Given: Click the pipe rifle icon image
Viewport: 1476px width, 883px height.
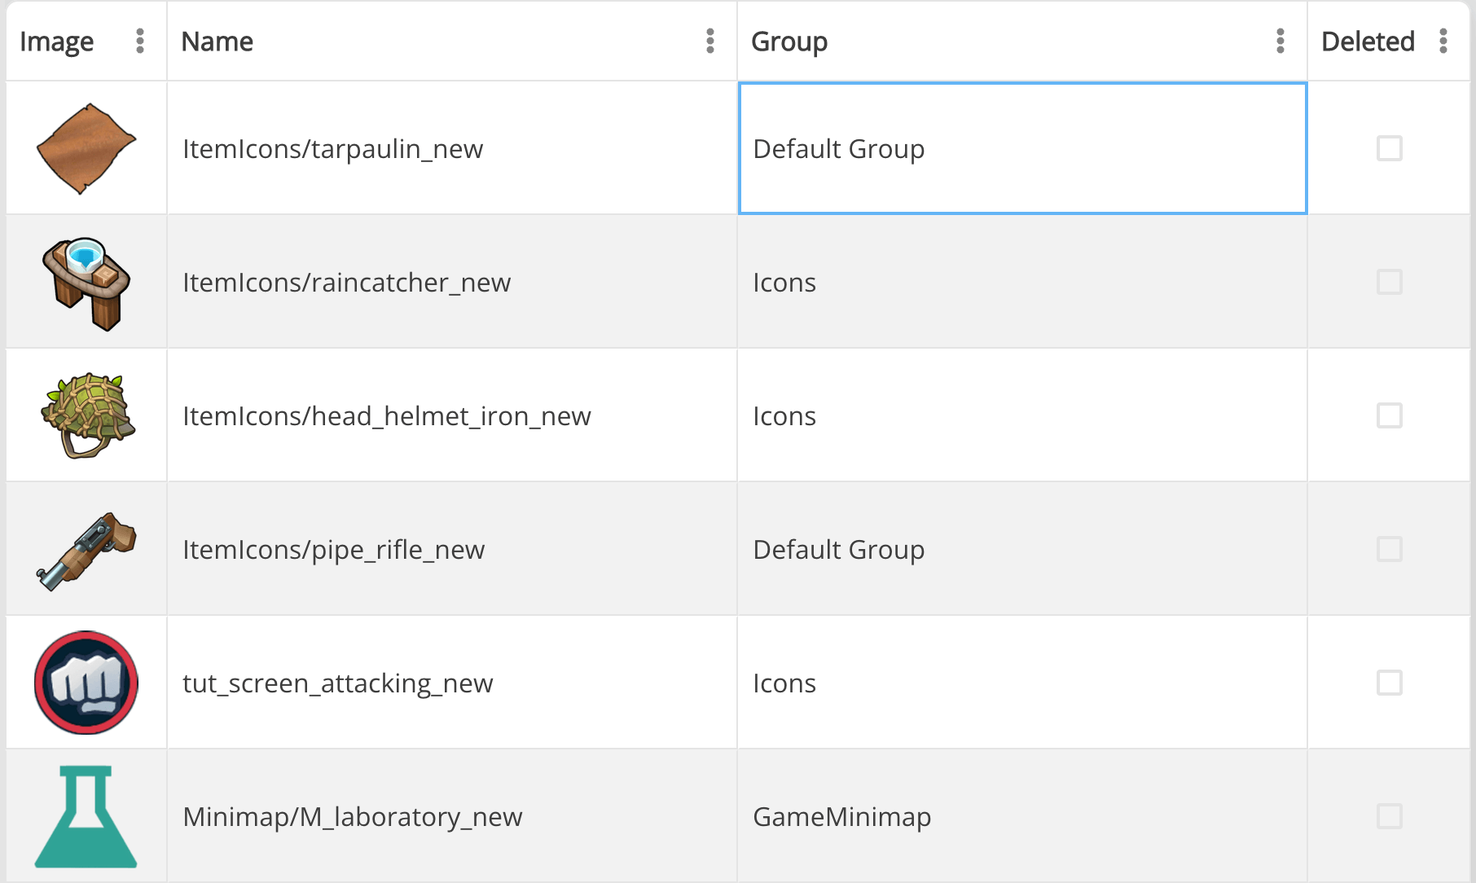Looking at the screenshot, I should pyautogui.click(x=86, y=550).
